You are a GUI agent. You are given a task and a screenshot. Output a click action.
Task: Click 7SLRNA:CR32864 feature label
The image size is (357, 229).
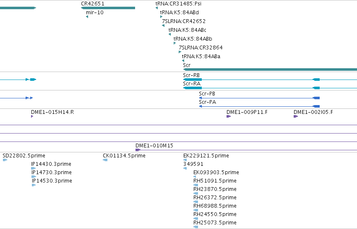201,48
